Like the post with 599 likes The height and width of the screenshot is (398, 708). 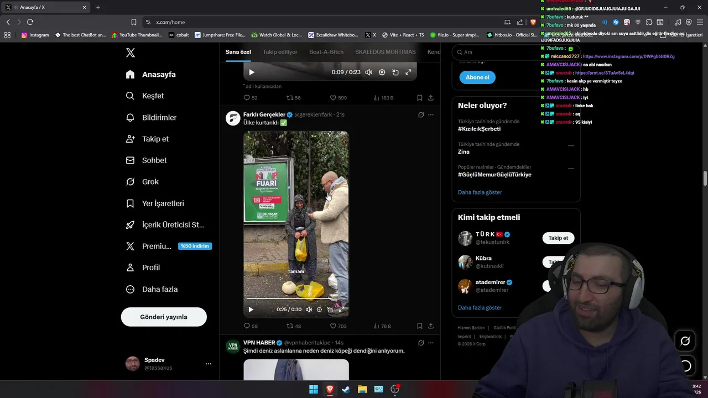pyautogui.click(x=338, y=98)
